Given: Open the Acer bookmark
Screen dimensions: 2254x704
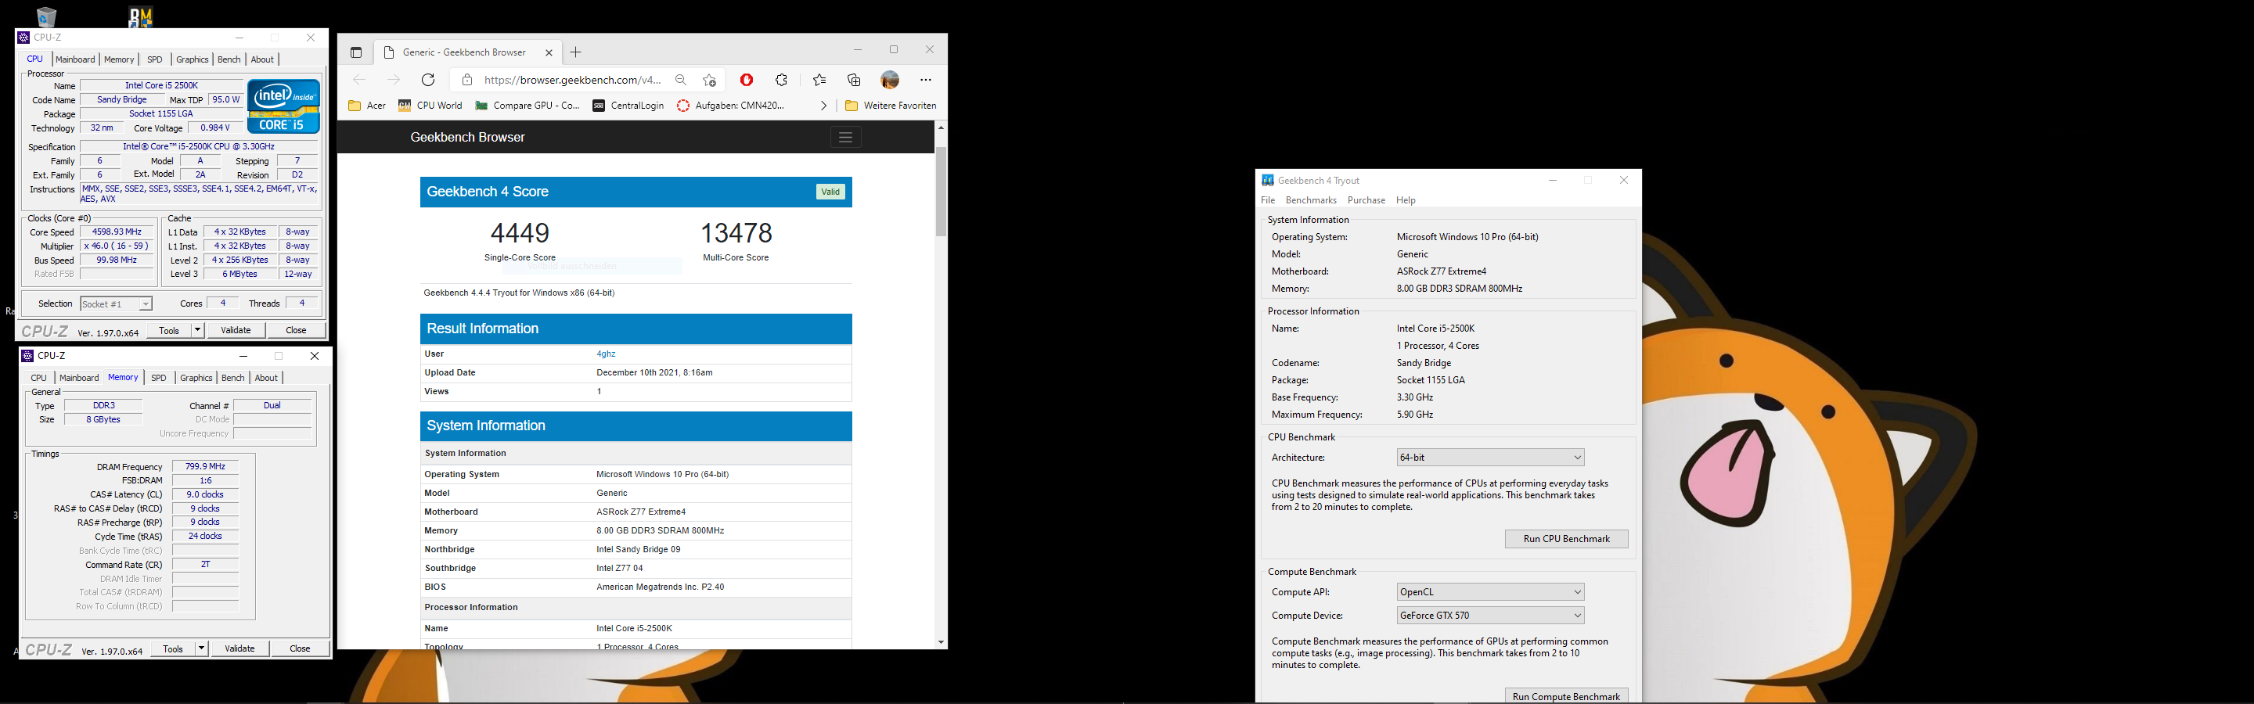Looking at the screenshot, I should (x=366, y=106).
